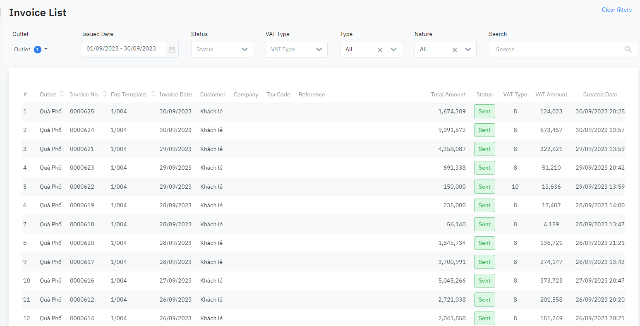Sort by Outlet column arrows
The image size is (640, 326).
62,94
